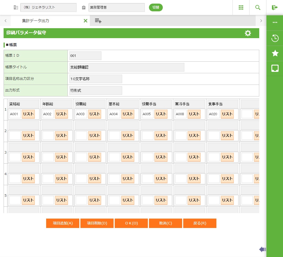Open the apps grid menu icon
The width and height of the screenshot is (283, 257).
[241, 7]
